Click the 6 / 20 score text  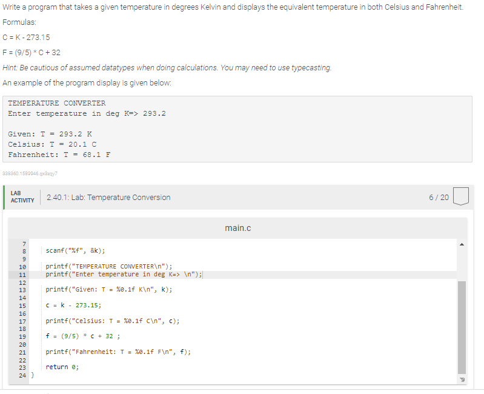(x=439, y=198)
